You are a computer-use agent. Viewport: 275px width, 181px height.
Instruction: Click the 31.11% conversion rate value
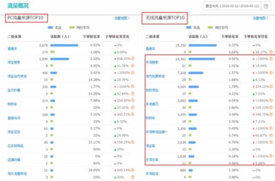point(94,142)
